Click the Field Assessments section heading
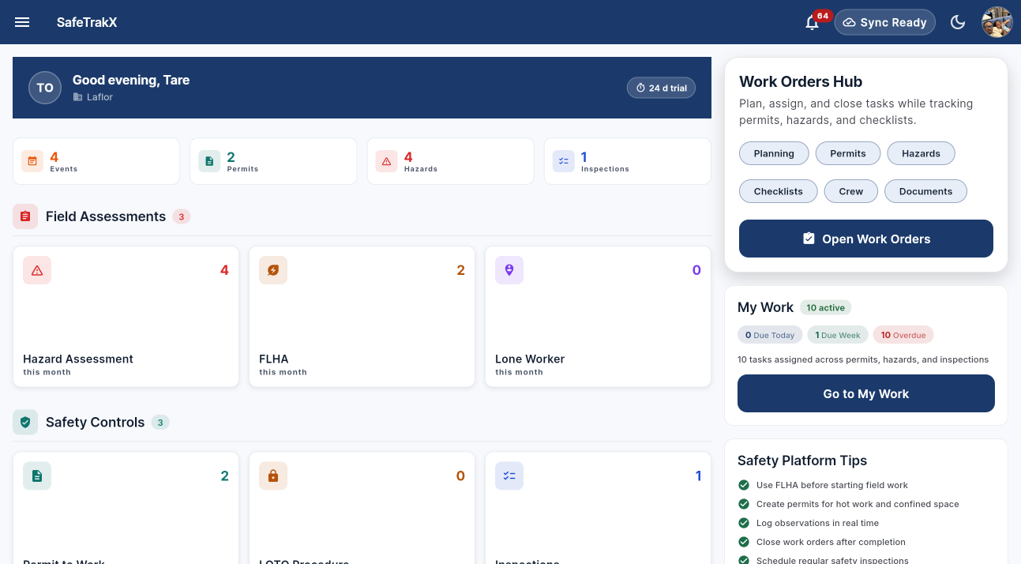This screenshot has width=1021, height=564. [106, 216]
